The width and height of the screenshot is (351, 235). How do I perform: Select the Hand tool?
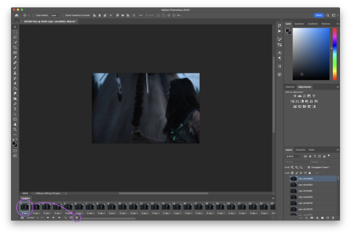[15, 125]
